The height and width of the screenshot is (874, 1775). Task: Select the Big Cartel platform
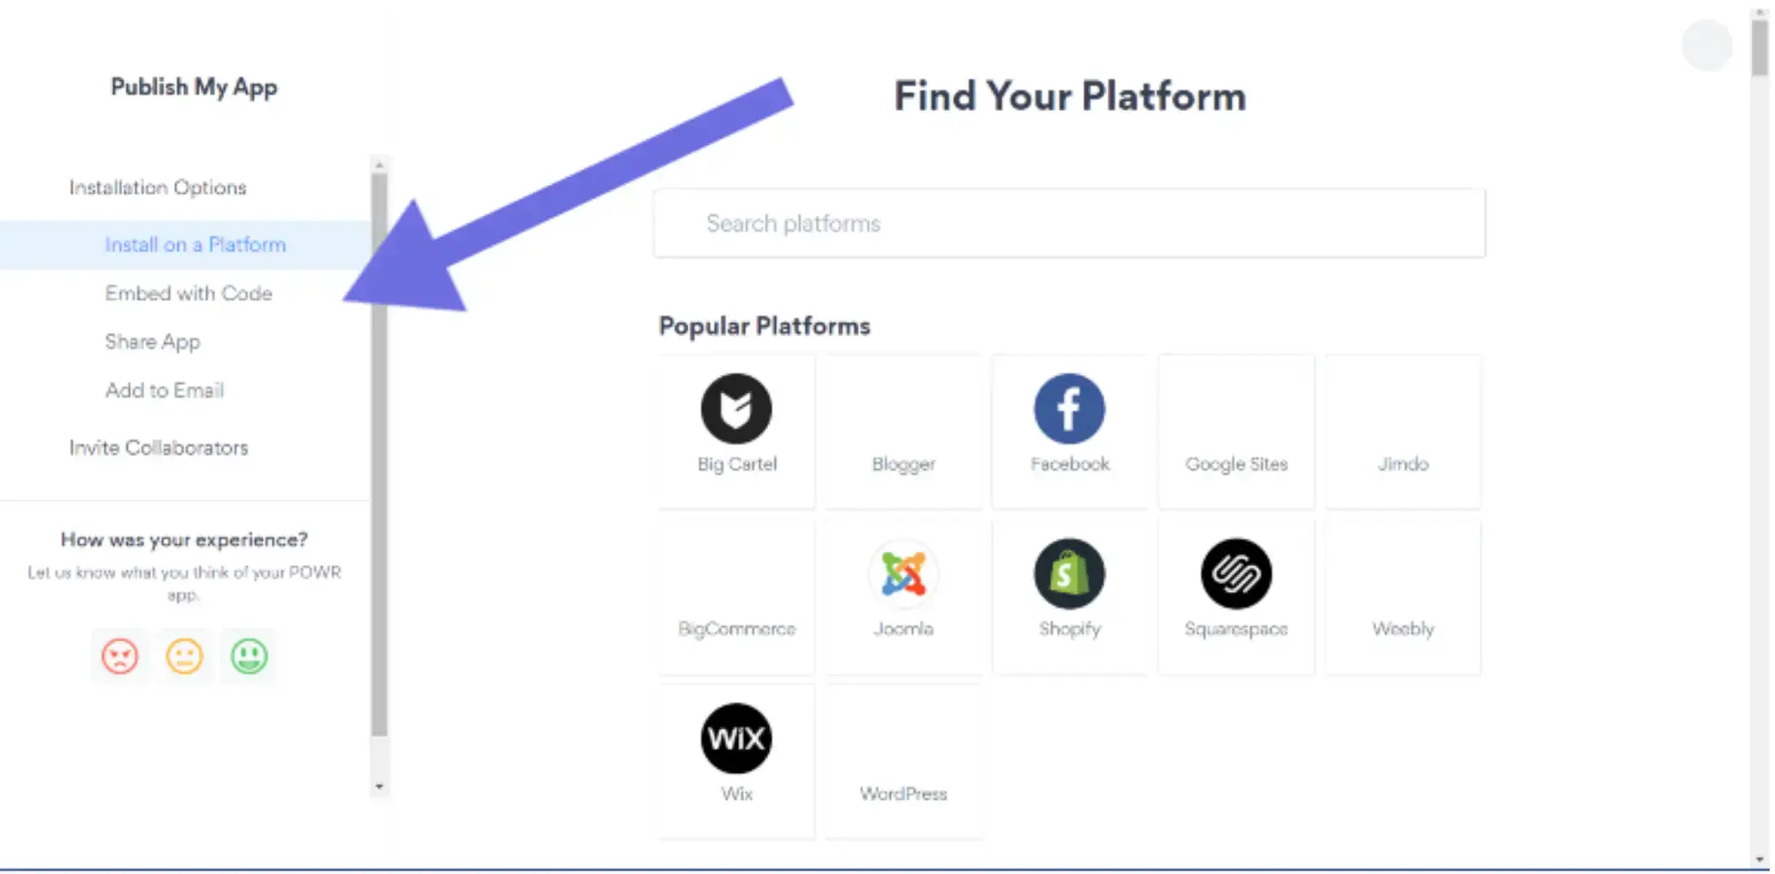pos(735,431)
